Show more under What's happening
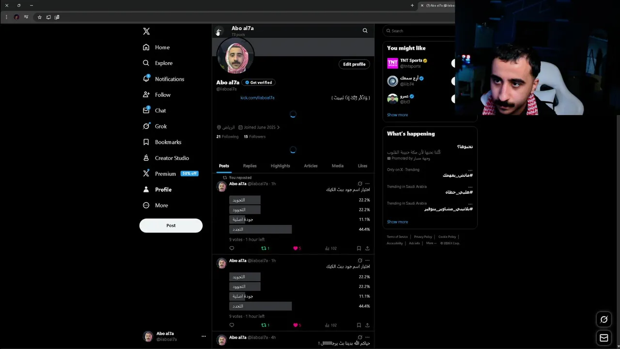The height and width of the screenshot is (349, 620). (x=397, y=222)
